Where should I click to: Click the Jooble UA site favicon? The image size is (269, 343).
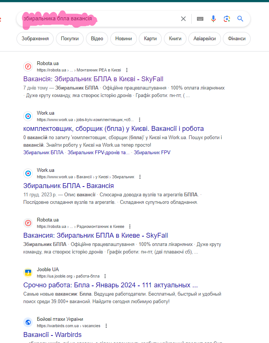pos(28,273)
